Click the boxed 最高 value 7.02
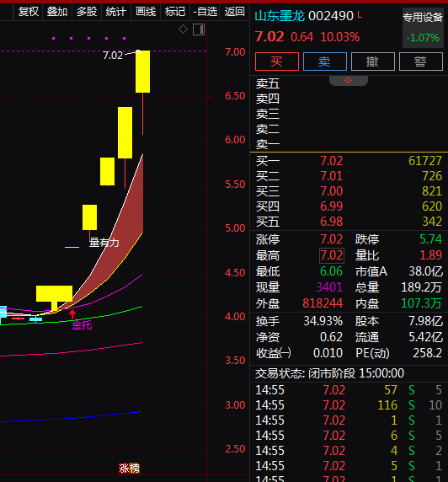The height and width of the screenshot is (482, 448). [x=332, y=255]
